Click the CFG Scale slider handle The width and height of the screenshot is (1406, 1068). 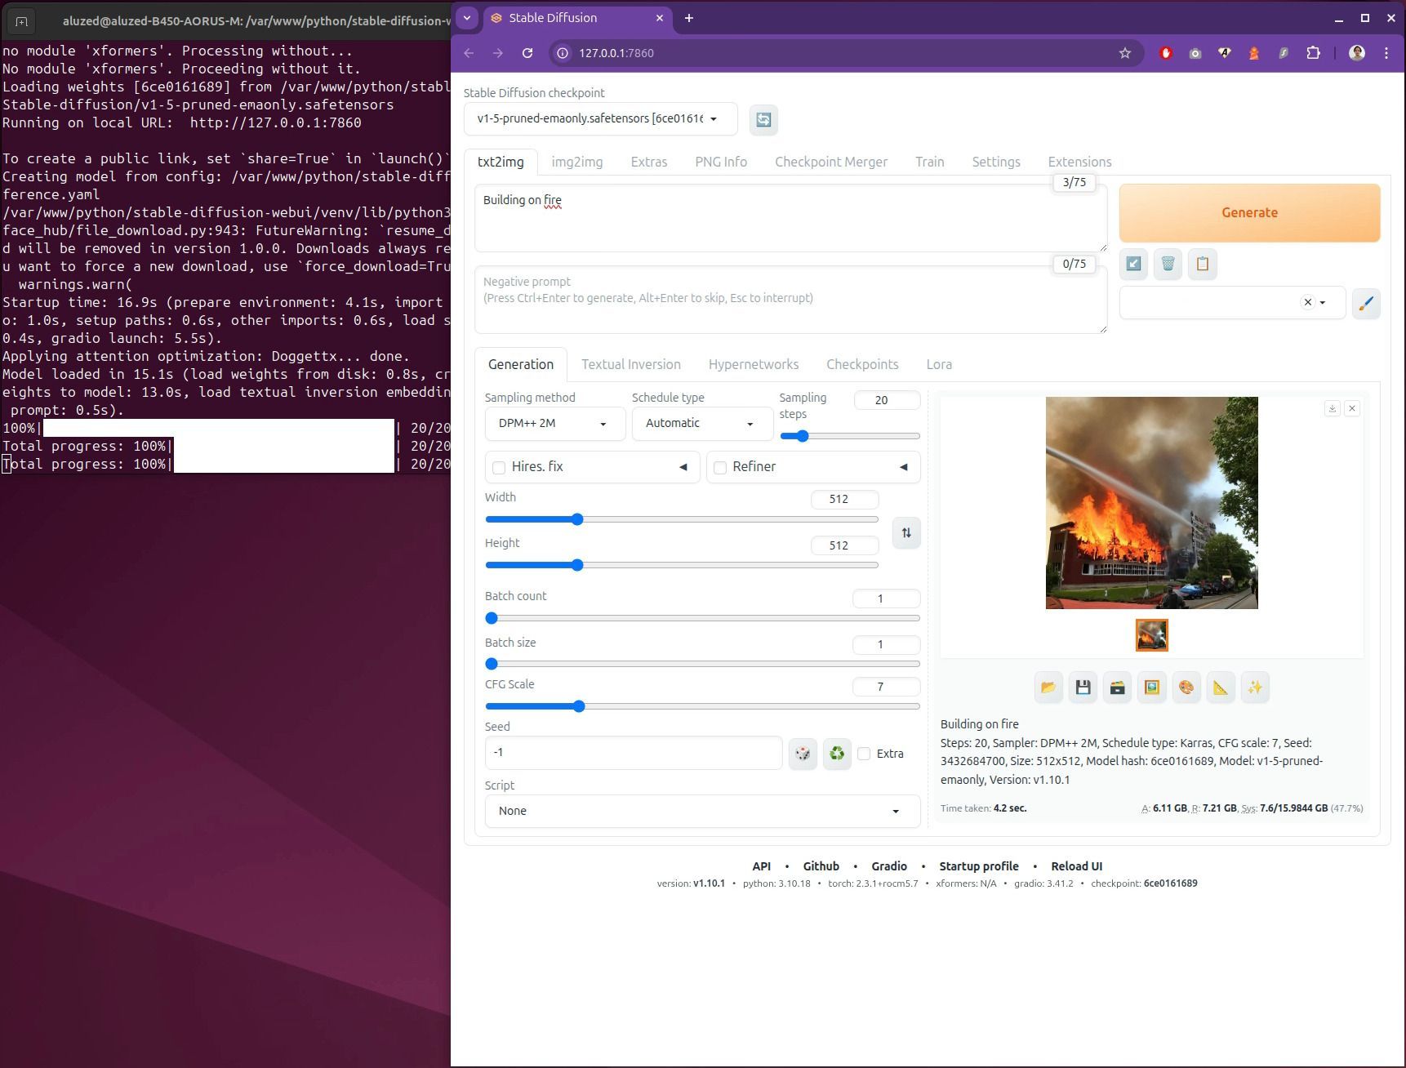pyautogui.click(x=579, y=706)
